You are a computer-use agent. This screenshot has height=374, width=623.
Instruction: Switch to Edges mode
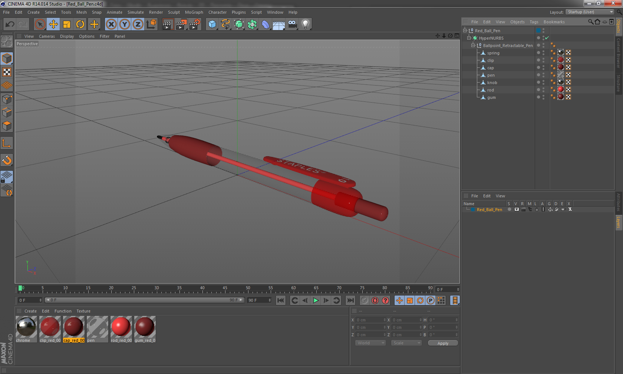[x=7, y=113]
